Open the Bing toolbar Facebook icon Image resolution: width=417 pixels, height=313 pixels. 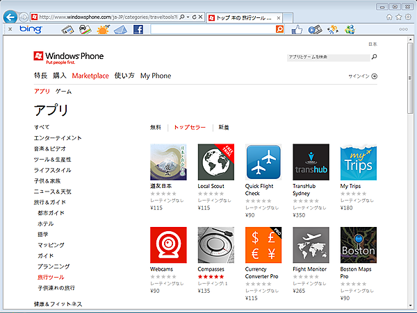pyautogui.click(x=138, y=29)
